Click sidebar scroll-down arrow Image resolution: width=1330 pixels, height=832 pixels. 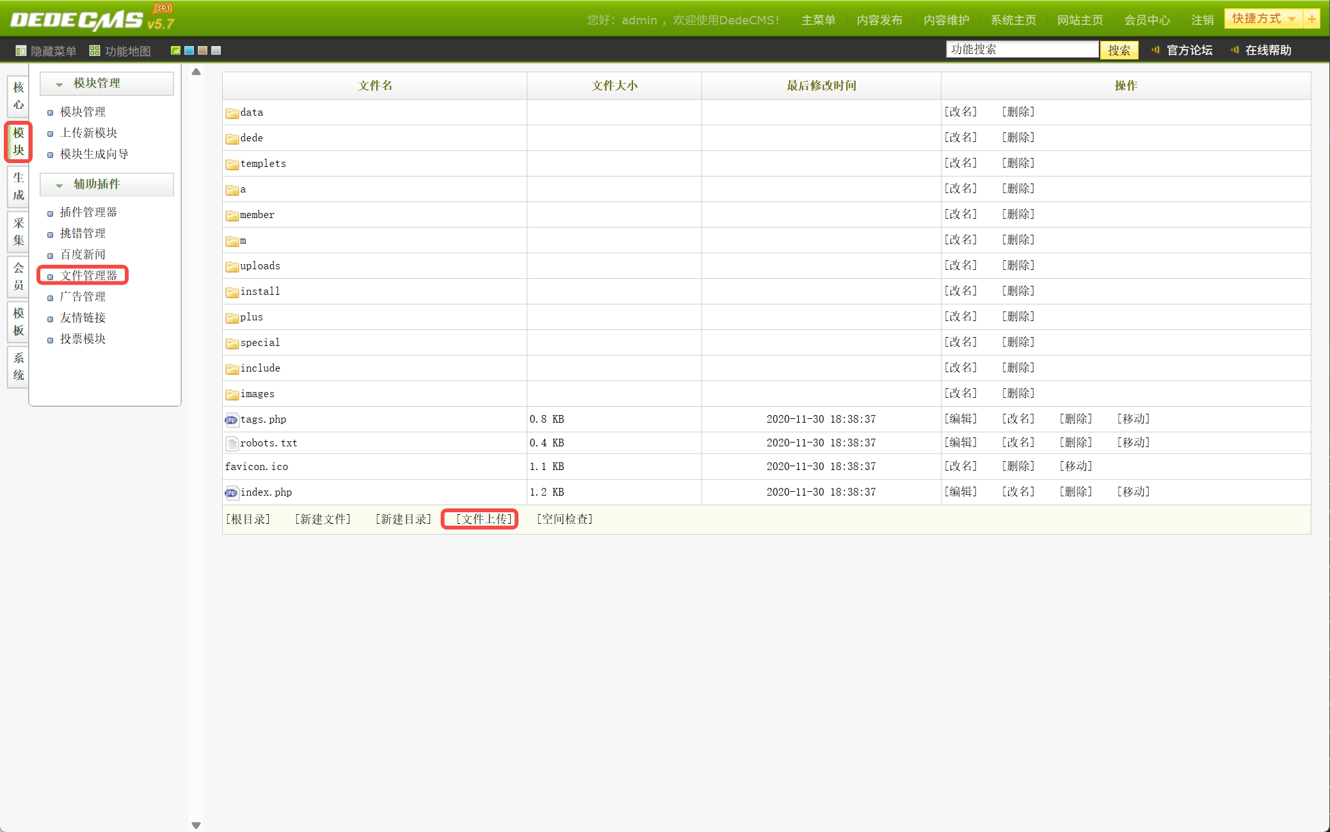[x=196, y=825]
